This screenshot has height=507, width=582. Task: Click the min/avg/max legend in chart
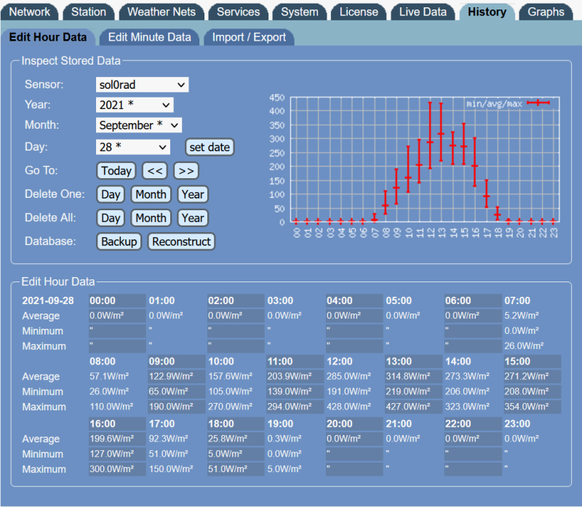(507, 104)
